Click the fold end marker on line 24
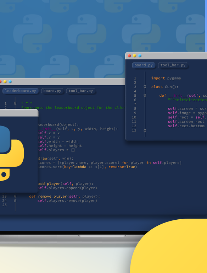Image resolution: width=207 pixels, height=273 pixels. pos(15,200)
